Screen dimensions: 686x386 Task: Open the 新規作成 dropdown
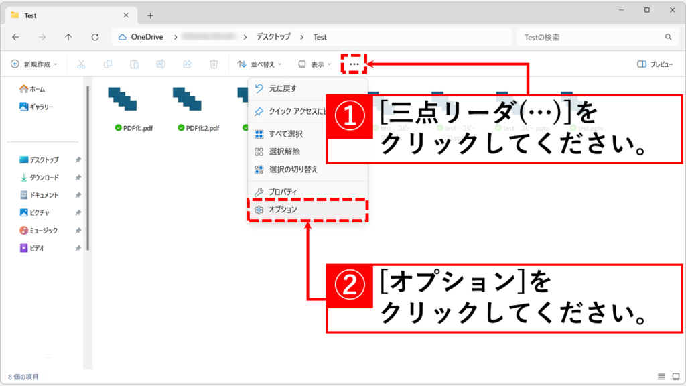(x=34, y=64)
